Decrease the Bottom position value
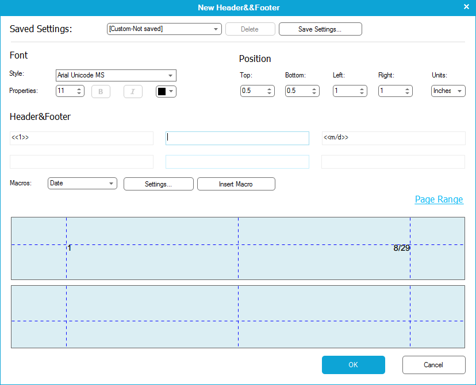This screenshot has width=476, height=385. click(x=314, y=94)
